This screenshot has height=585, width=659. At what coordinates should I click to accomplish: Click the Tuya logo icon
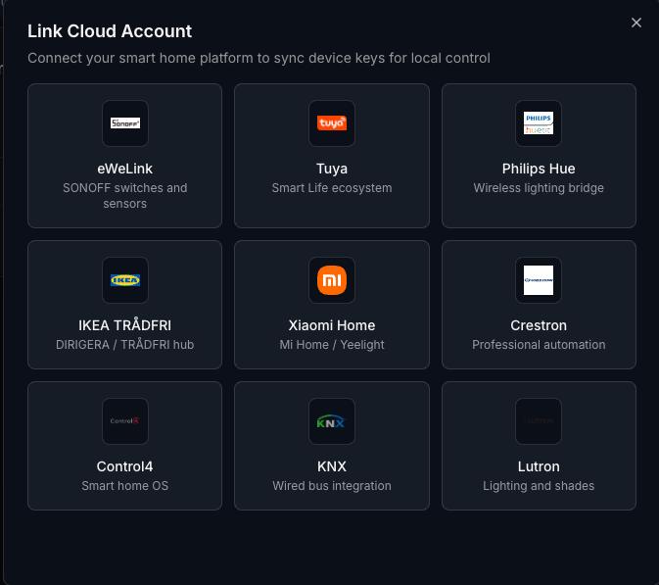[332, 123]
